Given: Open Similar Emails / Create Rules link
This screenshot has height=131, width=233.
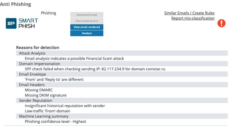Looking at the screenshot, I should click(189, 13).
